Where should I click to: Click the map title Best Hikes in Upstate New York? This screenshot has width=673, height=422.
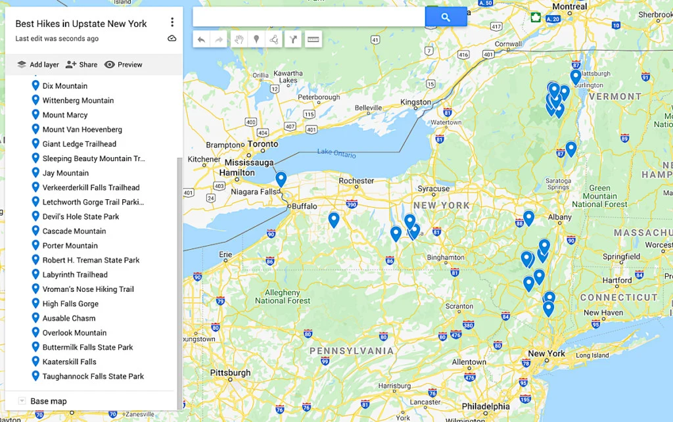click(81, 24)
